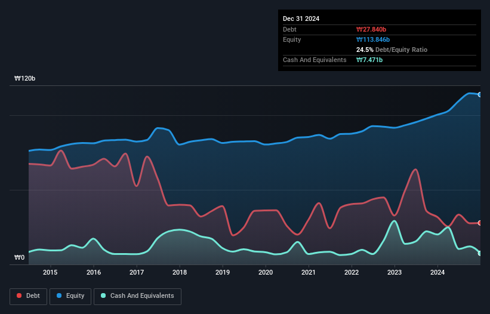Click the 2017 x-axis label
The width and height of the screenshot is (490, 314).
click(137, 272)
